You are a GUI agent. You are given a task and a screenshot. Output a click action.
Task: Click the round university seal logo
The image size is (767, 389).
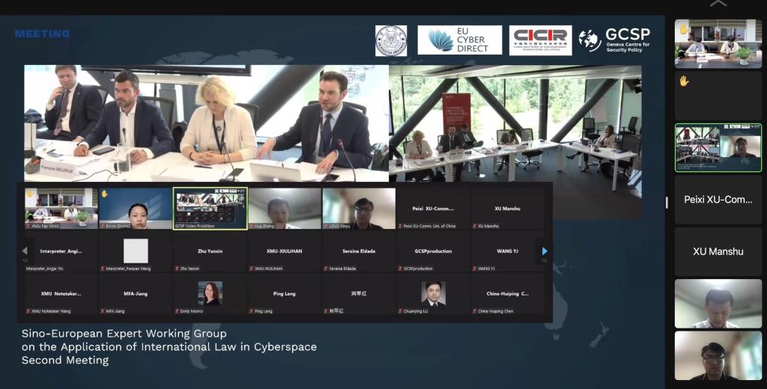[391, 40]
